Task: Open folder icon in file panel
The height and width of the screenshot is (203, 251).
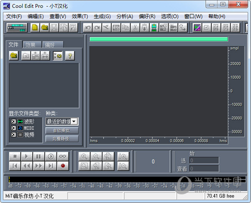Action: pyautogui.click(x=14, y=56)
